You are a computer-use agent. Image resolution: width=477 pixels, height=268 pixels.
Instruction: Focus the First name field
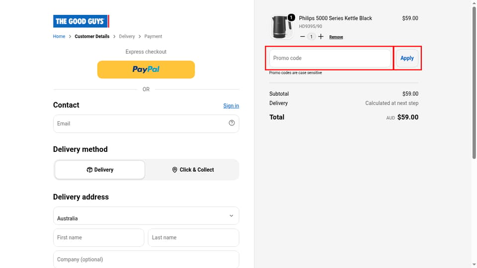coord(98,238)
